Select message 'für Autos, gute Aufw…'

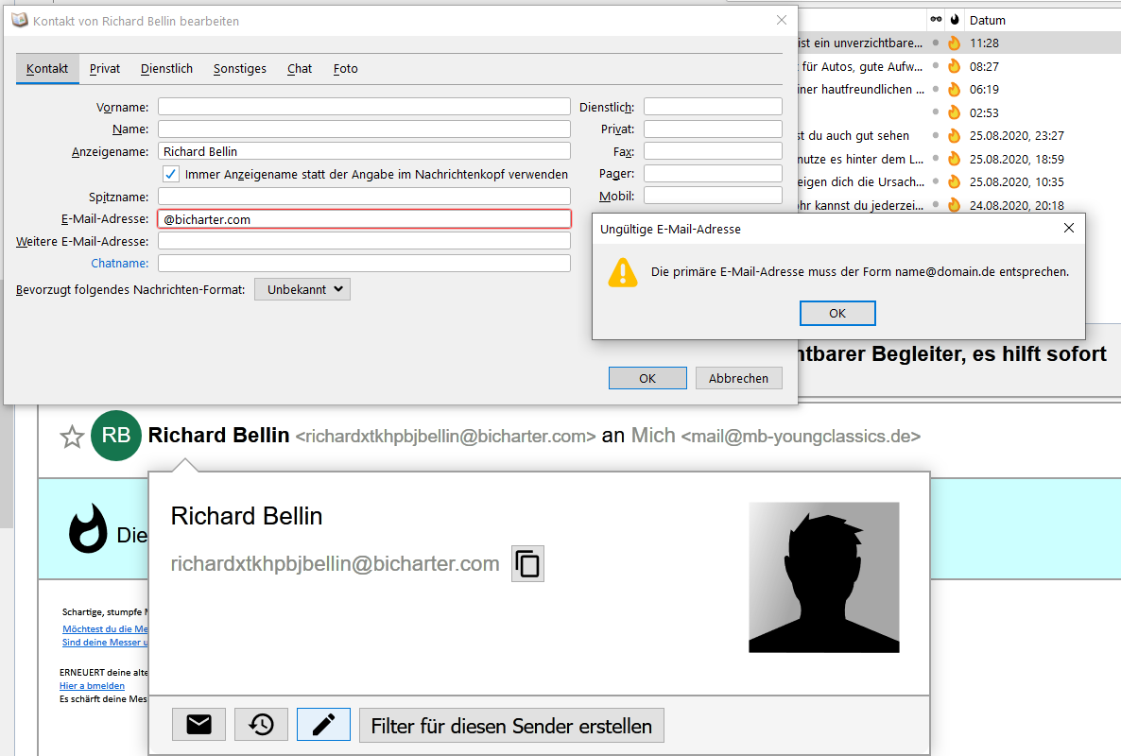tap(862, 66)
